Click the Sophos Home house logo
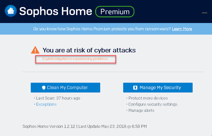 [10, 11]
